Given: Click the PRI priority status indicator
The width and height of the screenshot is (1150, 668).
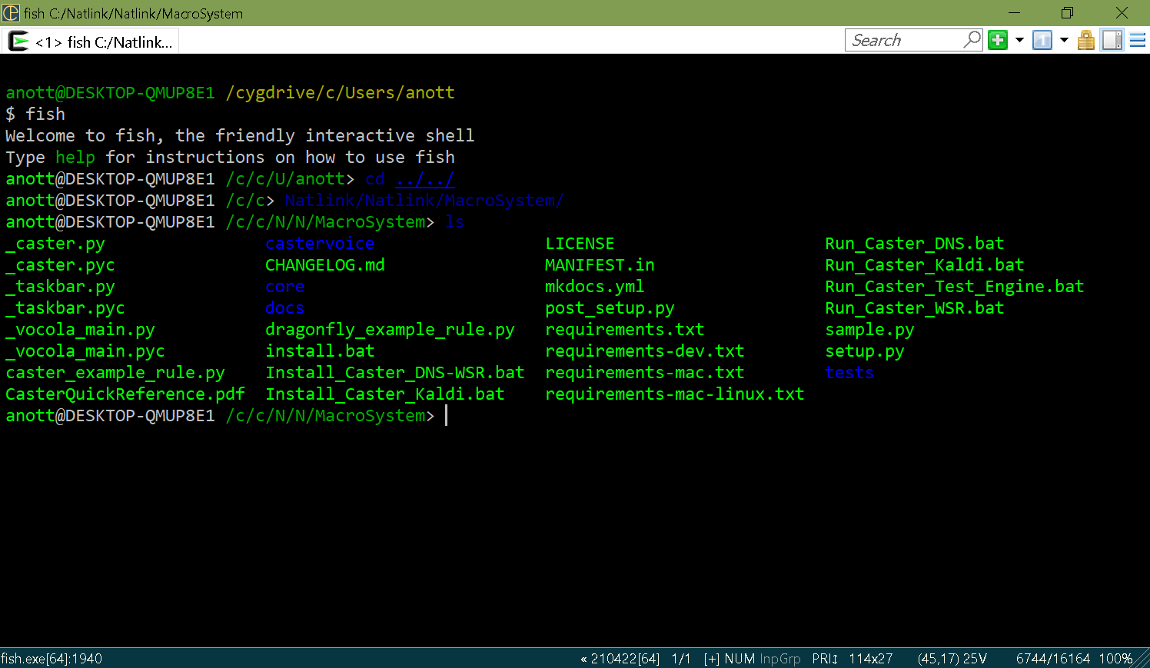Looking at the screenshot, I should (825, 659).
